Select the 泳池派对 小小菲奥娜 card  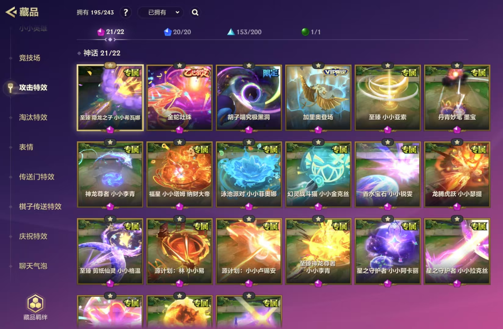coord(249,174)
